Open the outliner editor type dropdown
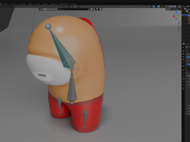 [x=184, y=6]
